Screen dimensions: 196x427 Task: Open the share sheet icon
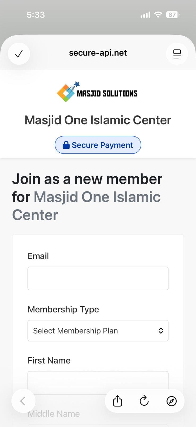[117, 401]
